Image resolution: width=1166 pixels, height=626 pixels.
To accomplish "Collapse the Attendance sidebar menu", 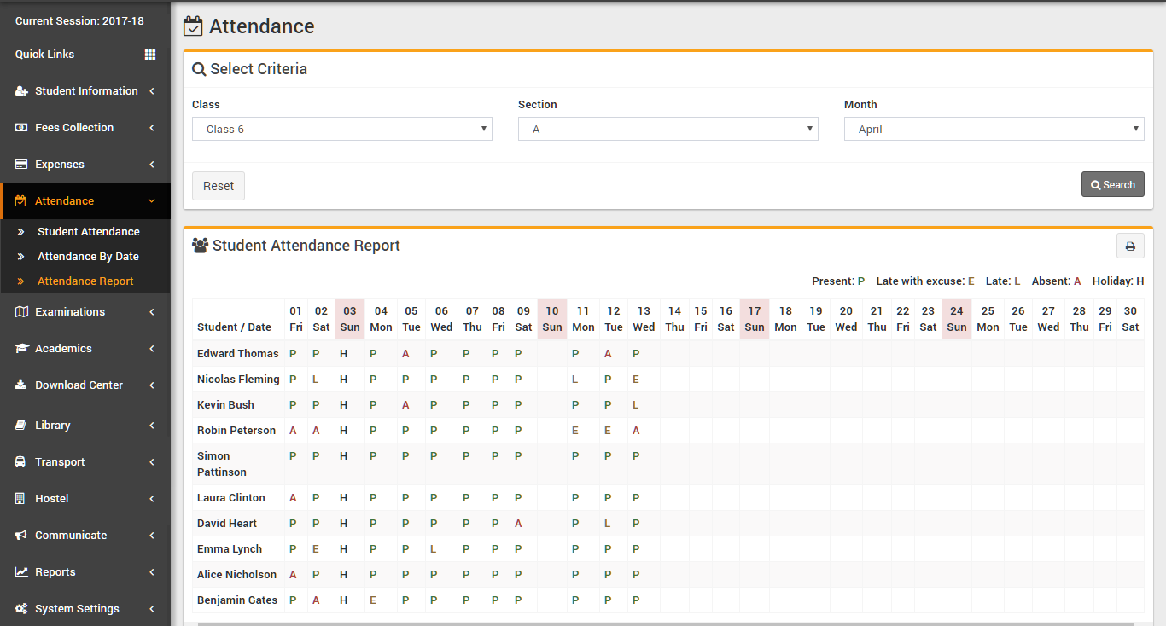I will 85,201.
